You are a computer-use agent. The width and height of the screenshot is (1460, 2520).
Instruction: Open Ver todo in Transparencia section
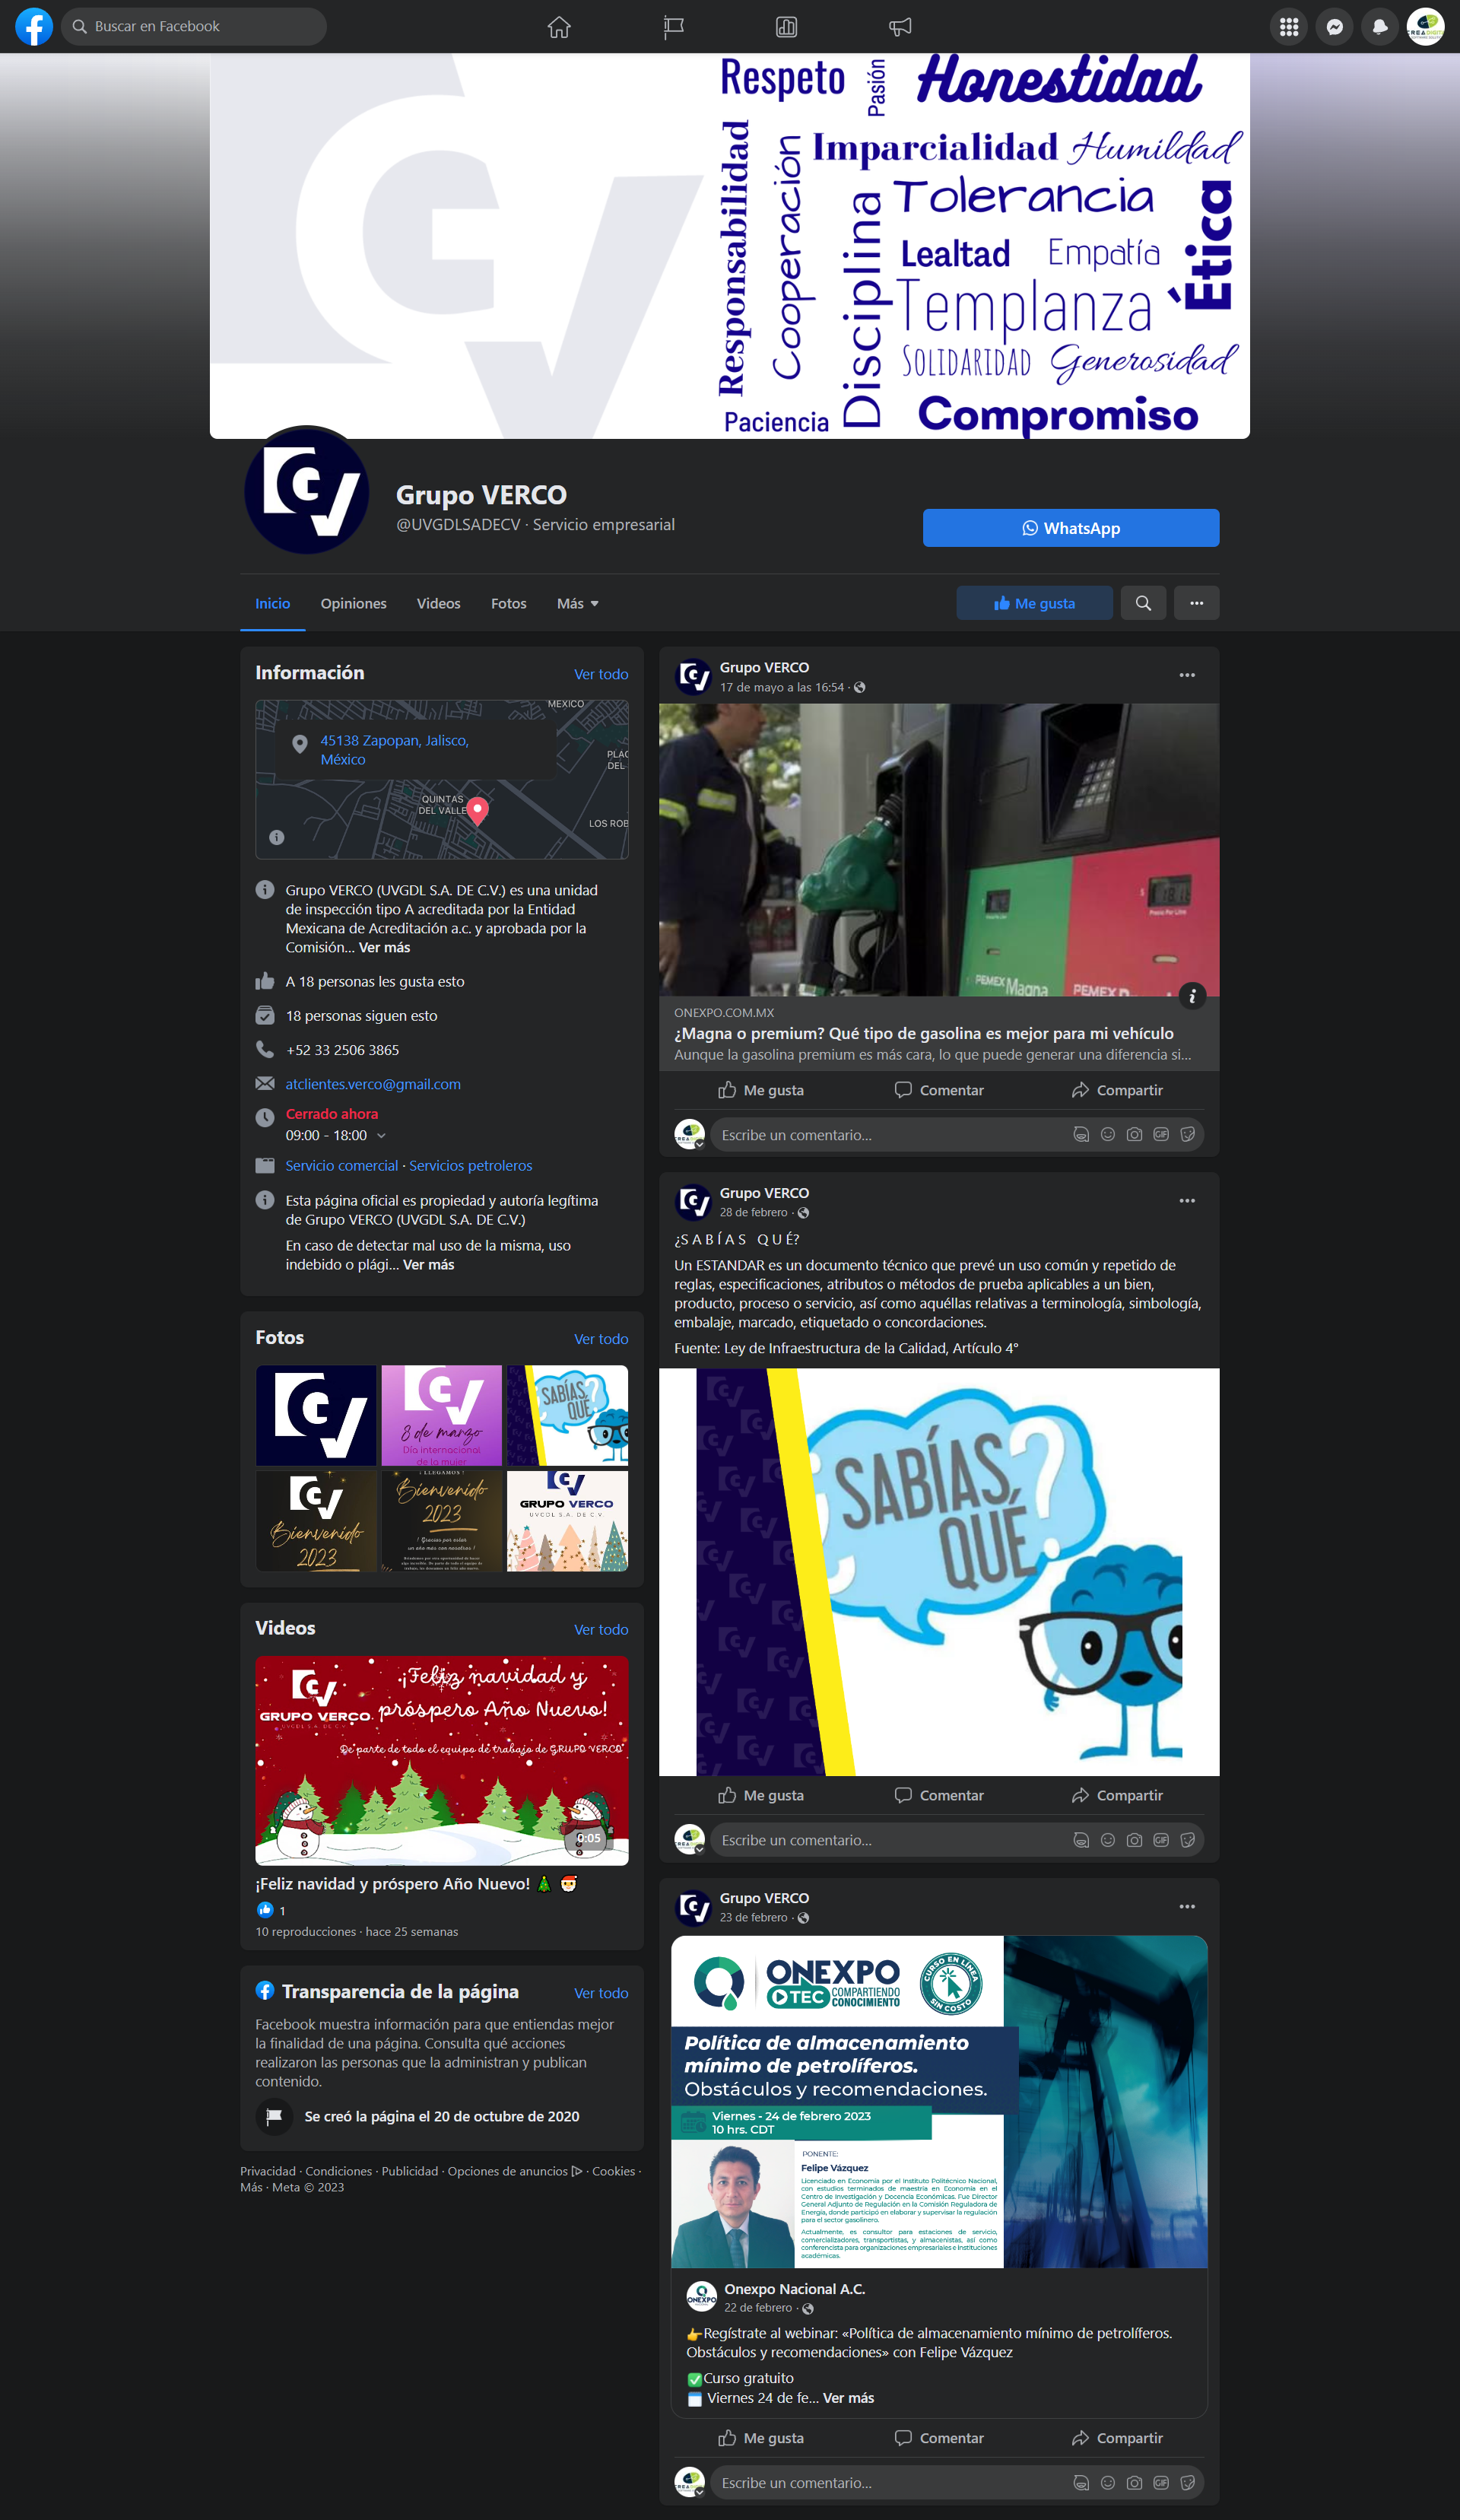pos(601,1993)
